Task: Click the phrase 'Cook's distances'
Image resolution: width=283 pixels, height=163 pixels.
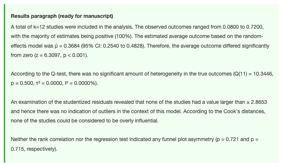Action: point(244,112)
